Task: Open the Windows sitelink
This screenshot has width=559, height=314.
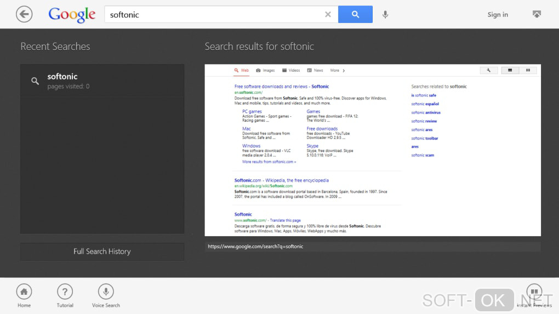Action: (x=251, y=146)
